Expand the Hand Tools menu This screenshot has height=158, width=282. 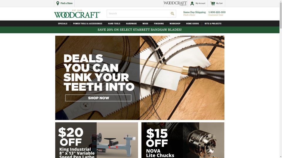(x=114, y=24)
